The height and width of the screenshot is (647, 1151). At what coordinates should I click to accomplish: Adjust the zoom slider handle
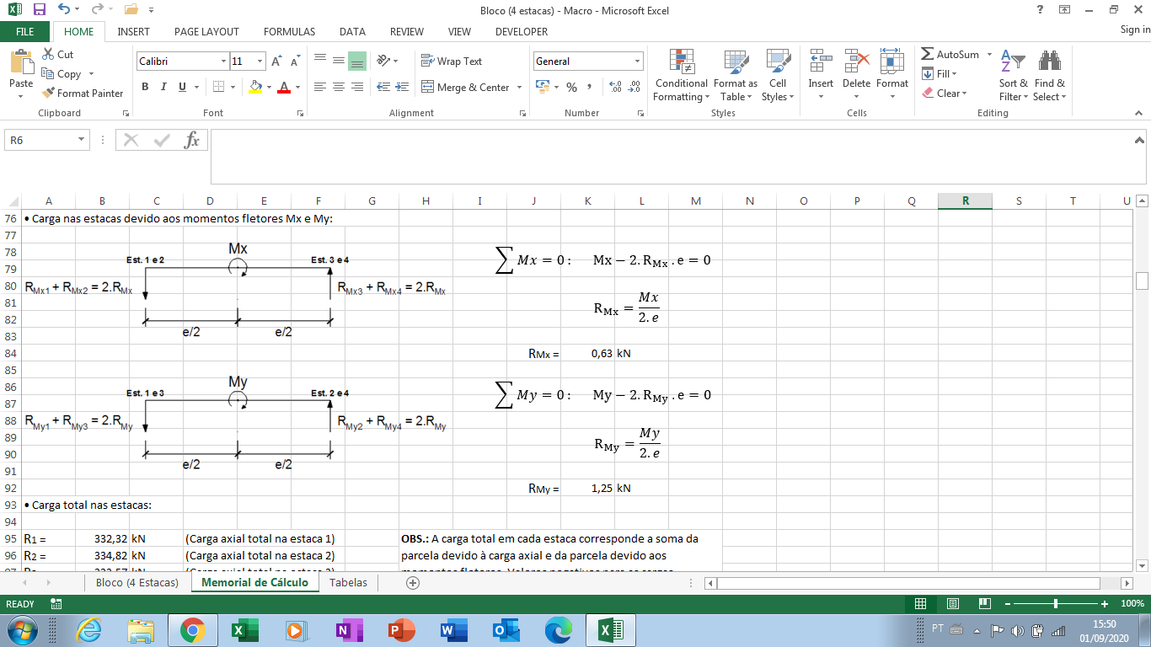[1056, 603]
